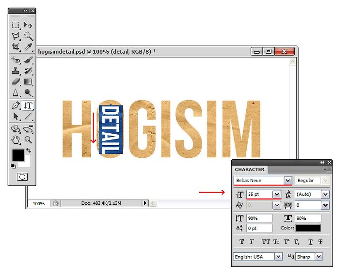Swap foreground and background colors
This screenshot has height=275, width=349.
point(29,150)
